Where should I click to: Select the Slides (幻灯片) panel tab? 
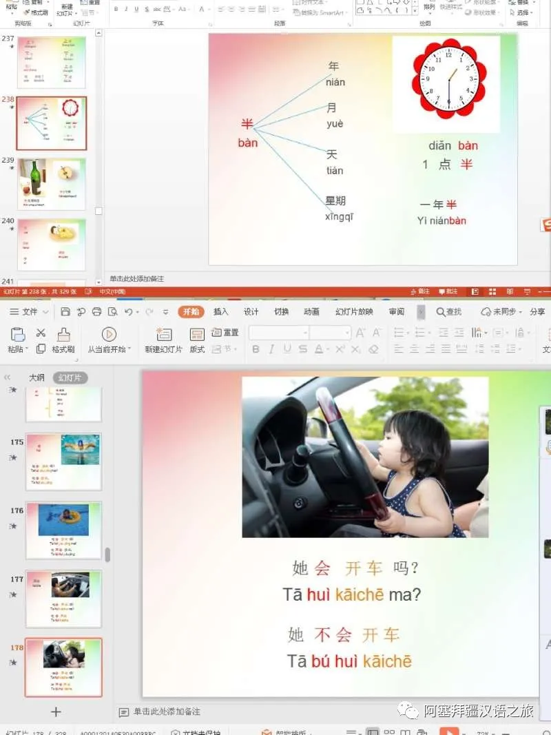[x=70, y=377]
